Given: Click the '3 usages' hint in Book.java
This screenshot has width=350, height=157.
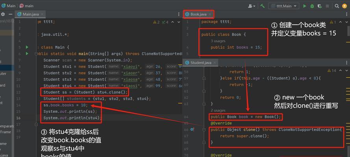Looking at the screenshot, I should pyautogui.click(x=218, y=41).
